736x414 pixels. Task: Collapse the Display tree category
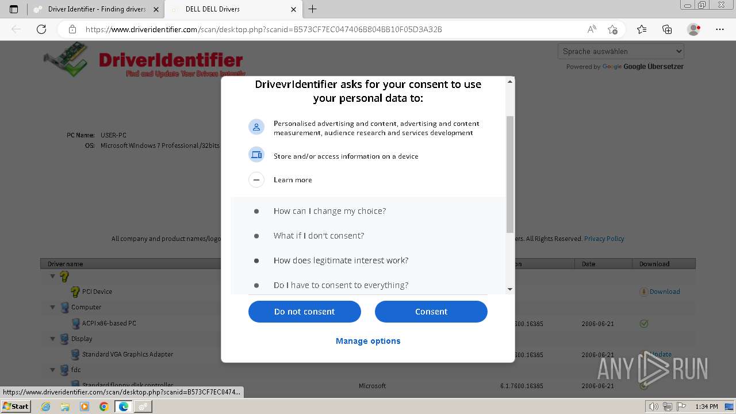pyautogui.click(x=53, y=339)
